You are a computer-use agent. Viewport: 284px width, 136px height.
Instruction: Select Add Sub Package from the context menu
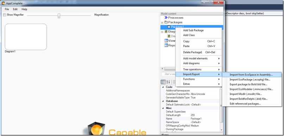tap(198, 30)
